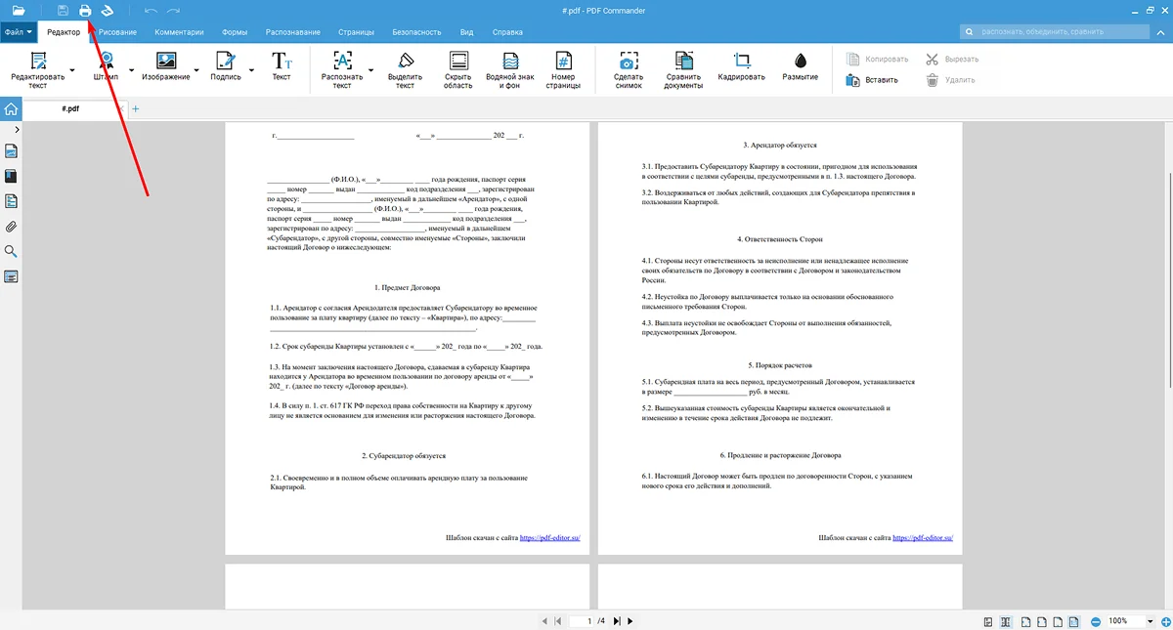Screen dimensions: 1173x630
Task: Open the Файл dropdown menu
Action: point(18,32)
